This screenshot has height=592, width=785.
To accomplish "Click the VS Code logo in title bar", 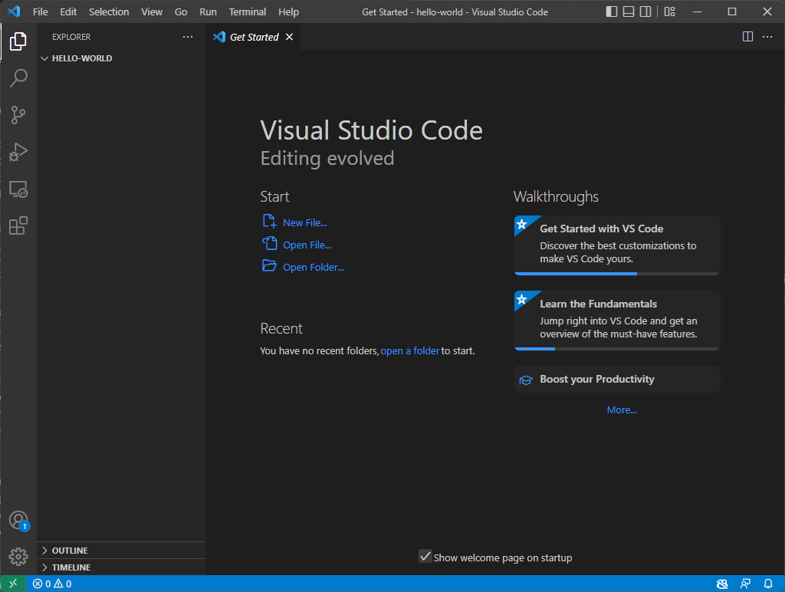I will [14, 11].
